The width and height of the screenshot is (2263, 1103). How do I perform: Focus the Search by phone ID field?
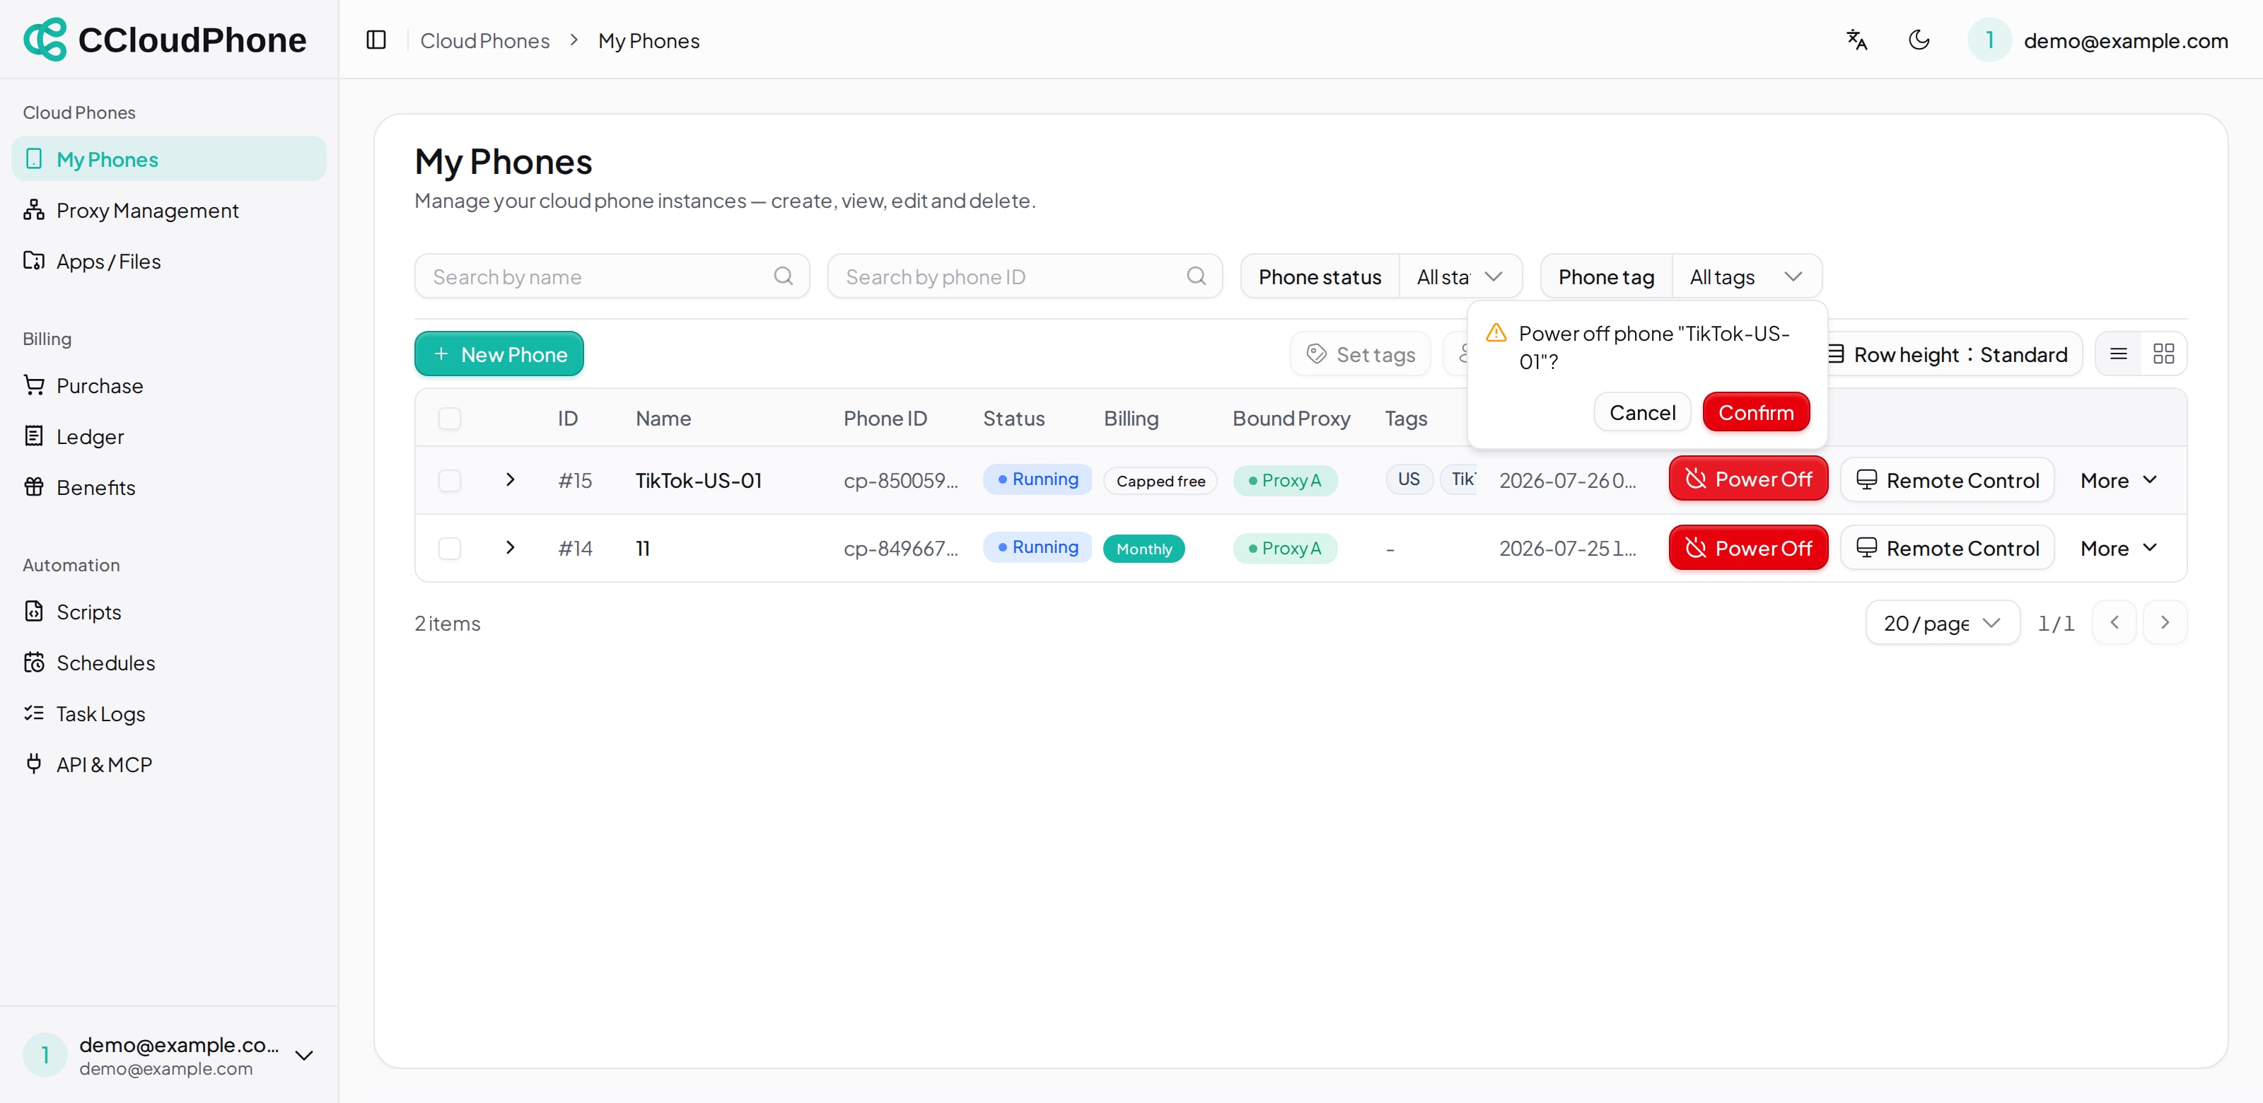pos(1024,276)
